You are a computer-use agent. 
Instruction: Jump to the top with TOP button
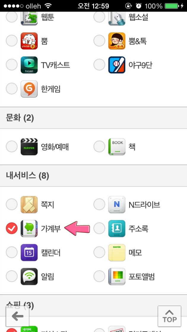click(169, 316)
